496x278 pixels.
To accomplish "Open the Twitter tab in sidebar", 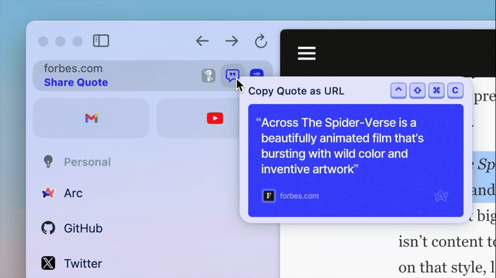I will pos(83,263).
